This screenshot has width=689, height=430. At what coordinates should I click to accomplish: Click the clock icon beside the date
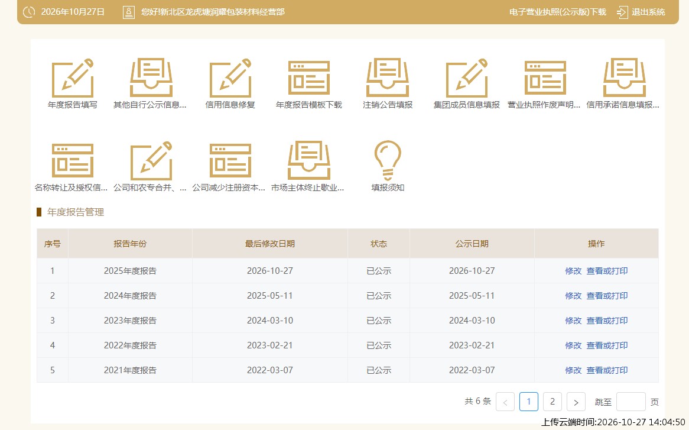[x=29, y=12]
